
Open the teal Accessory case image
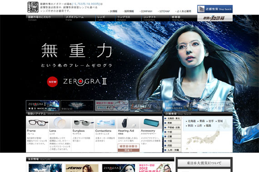[151, 123]
